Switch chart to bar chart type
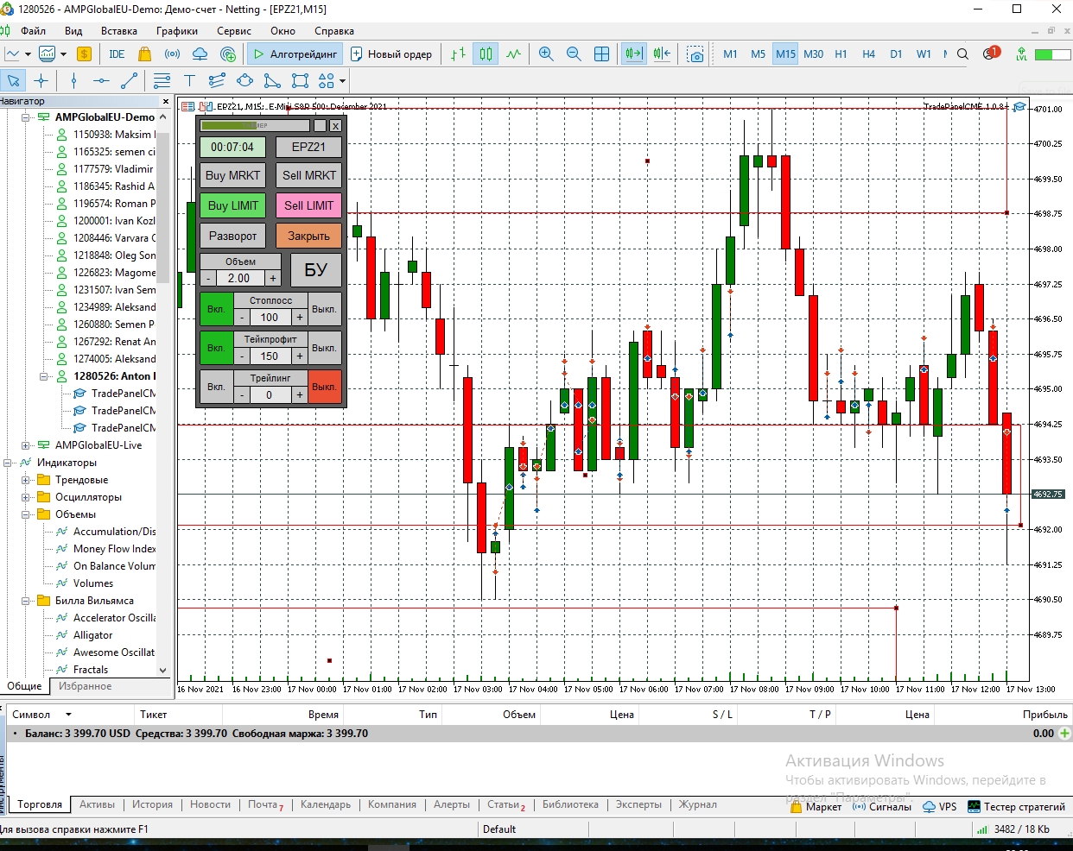The image size is (1073, 851). point(458,54)
